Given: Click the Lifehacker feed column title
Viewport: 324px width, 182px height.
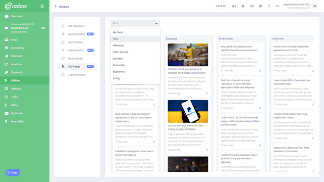Looking at the screenshot, I should pos(278,38).
